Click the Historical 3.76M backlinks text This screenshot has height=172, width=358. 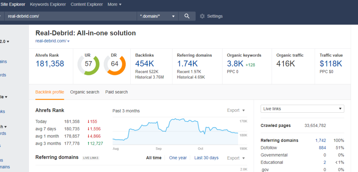[x=150, y=77]
